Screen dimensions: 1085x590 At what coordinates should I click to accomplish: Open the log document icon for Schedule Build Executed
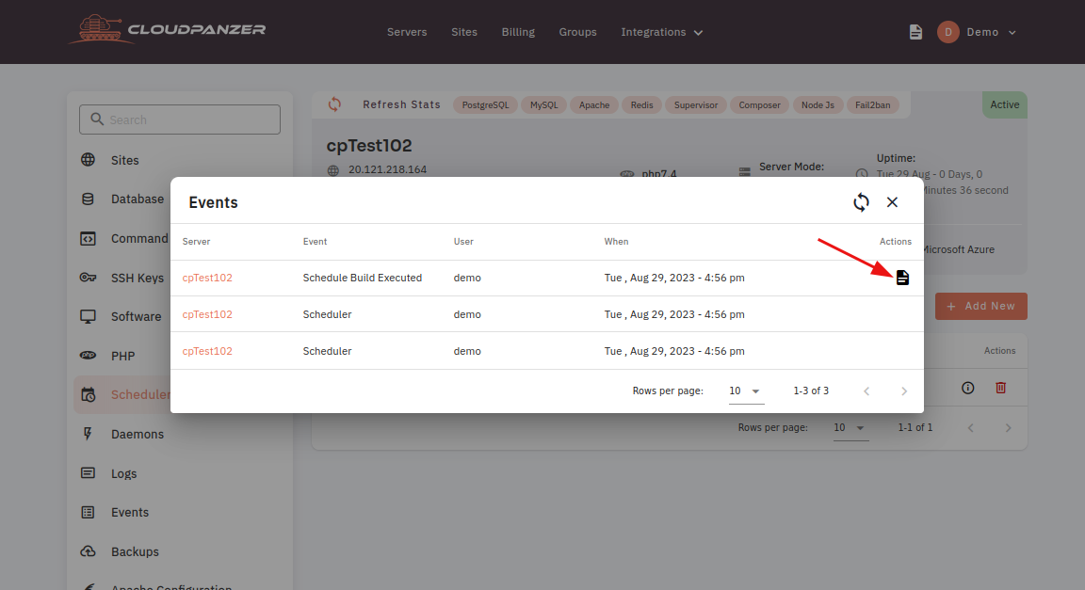[902, 278]
